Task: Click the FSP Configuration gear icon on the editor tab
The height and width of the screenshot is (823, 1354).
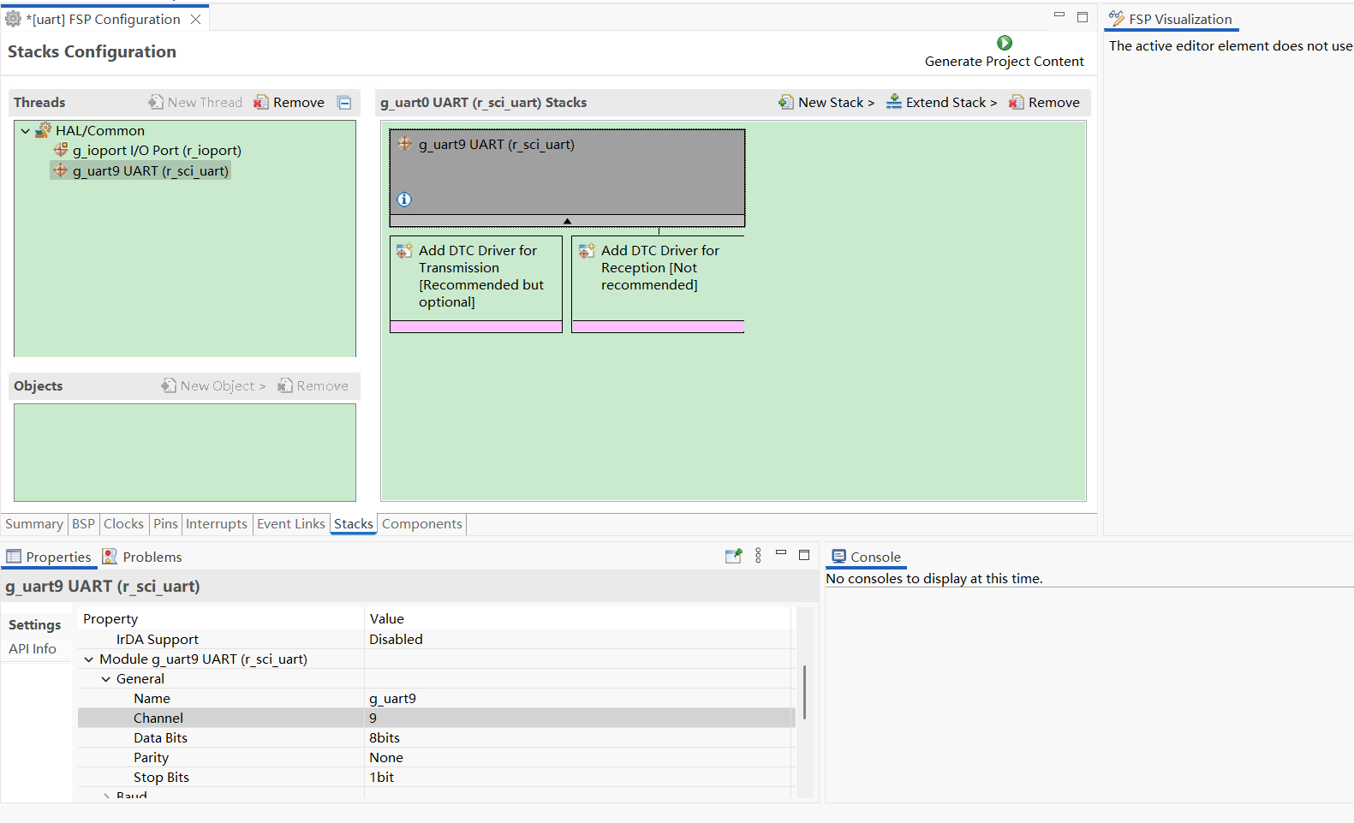Action: (x=13, y=19)
